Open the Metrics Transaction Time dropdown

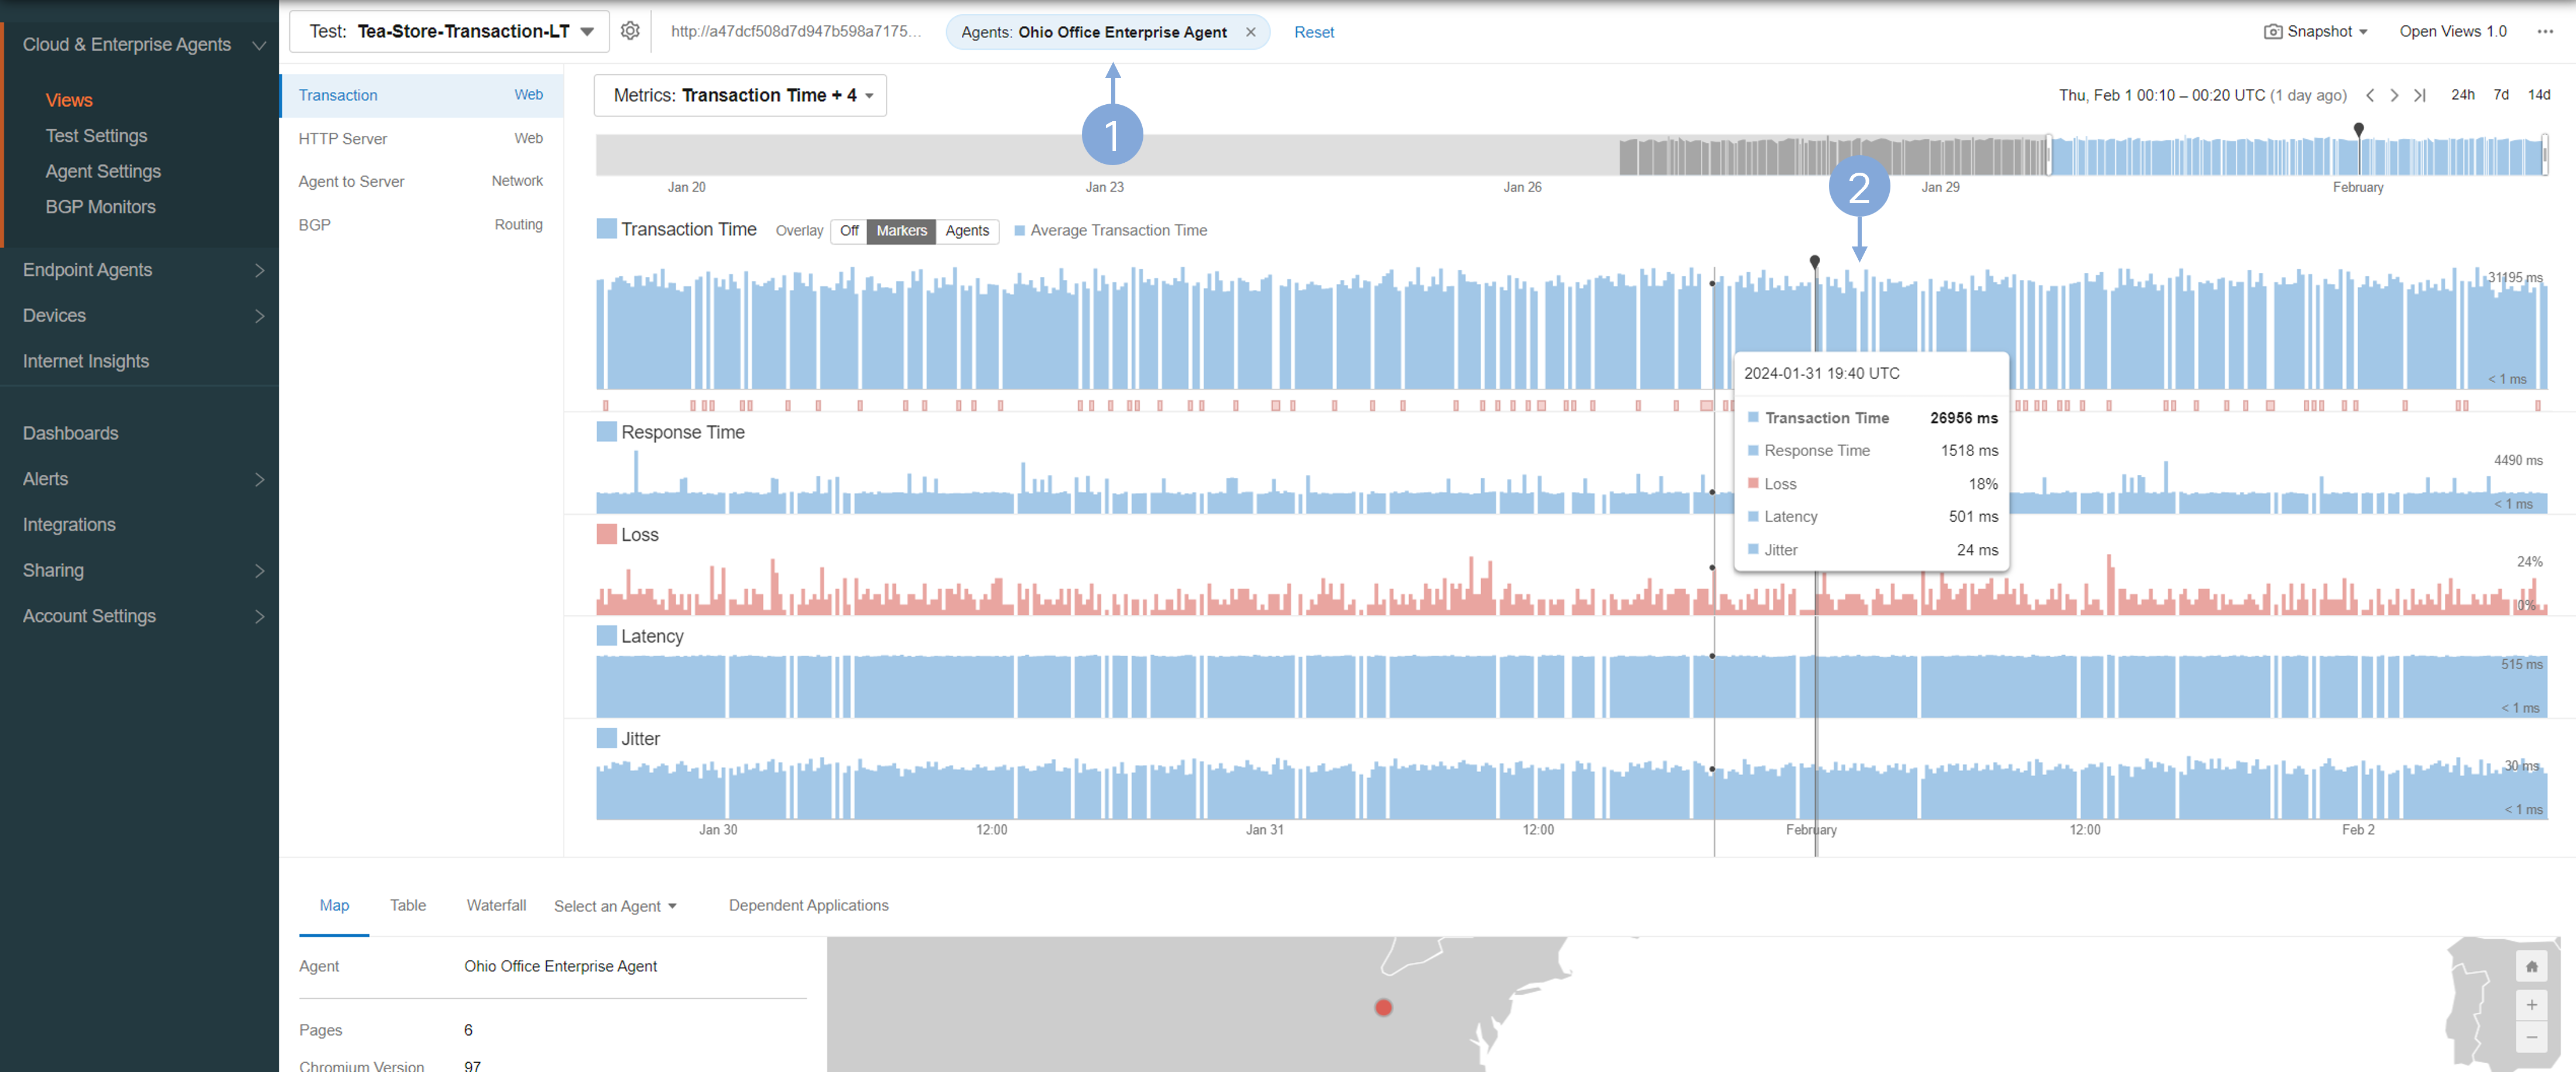(x=740, y=96)
